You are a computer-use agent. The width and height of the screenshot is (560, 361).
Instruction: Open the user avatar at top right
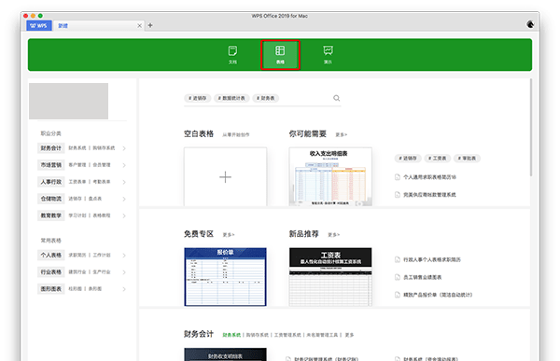click(530, 24)
